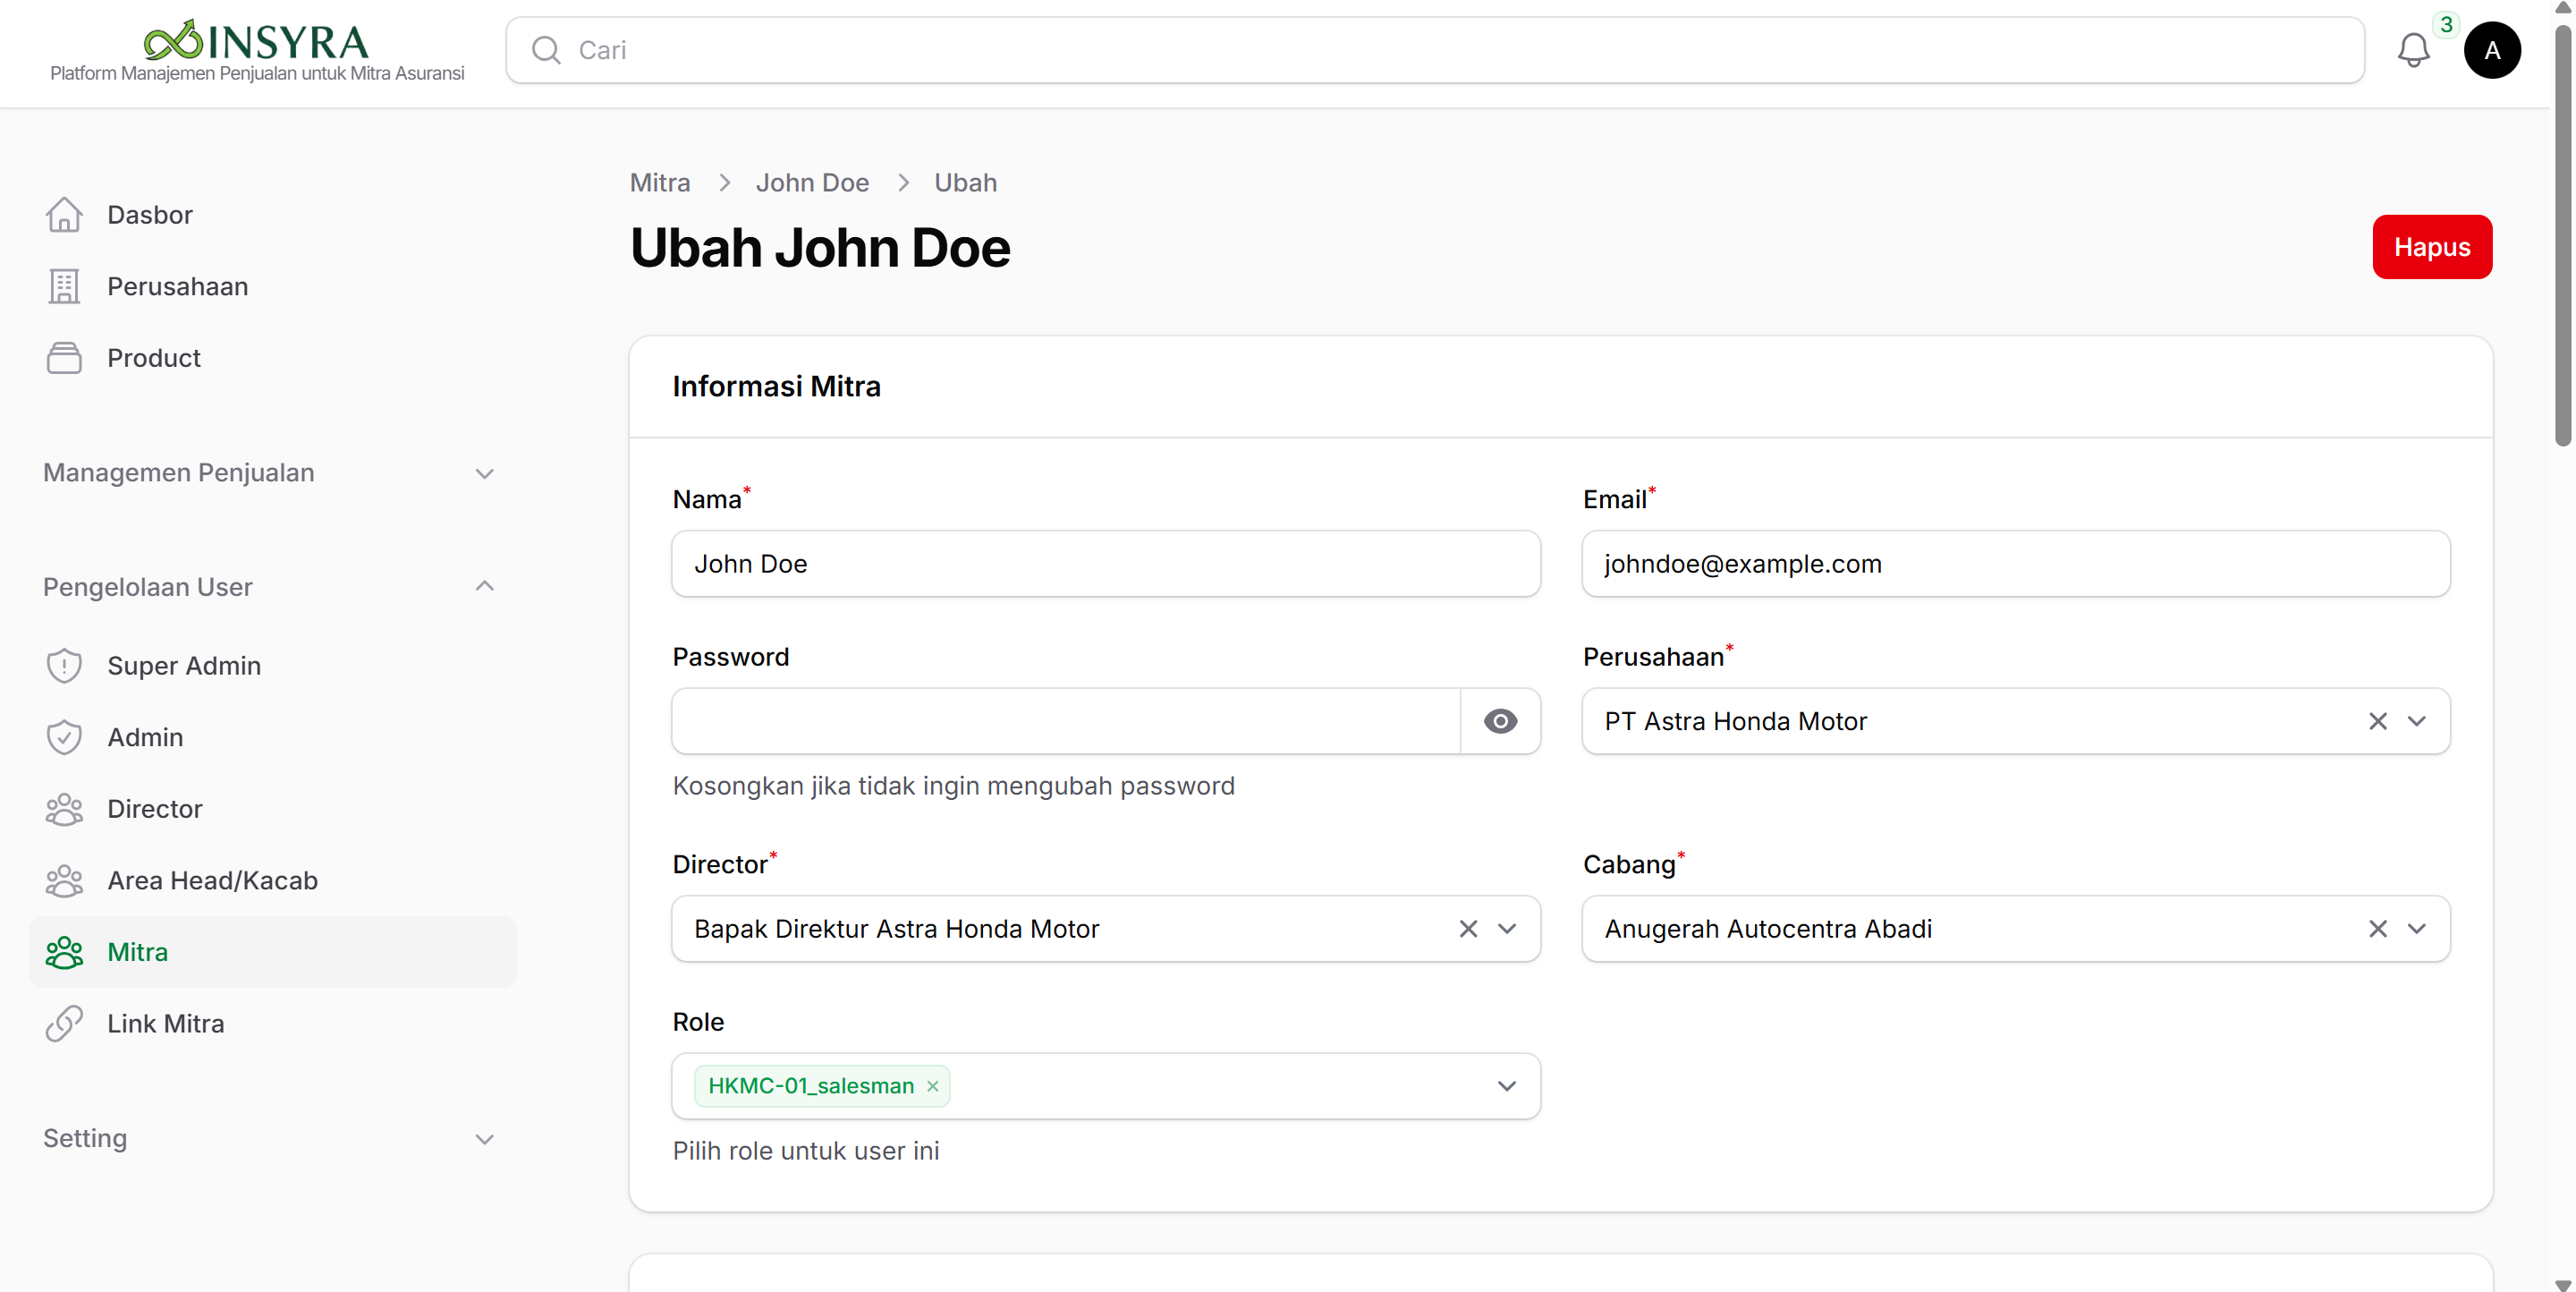The image size is (2576, 1292).
Task: Click the Perusahaan field value PT Astra Honda Motor
Action: pyautogui.click(x=1735, y=721)
